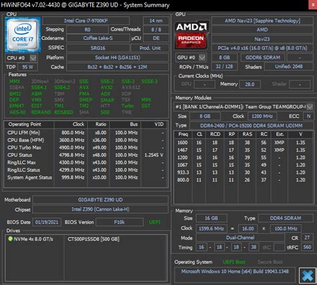Click the Turbo feature flag
This screenshot has width=317, height=285.
point(128,106)
